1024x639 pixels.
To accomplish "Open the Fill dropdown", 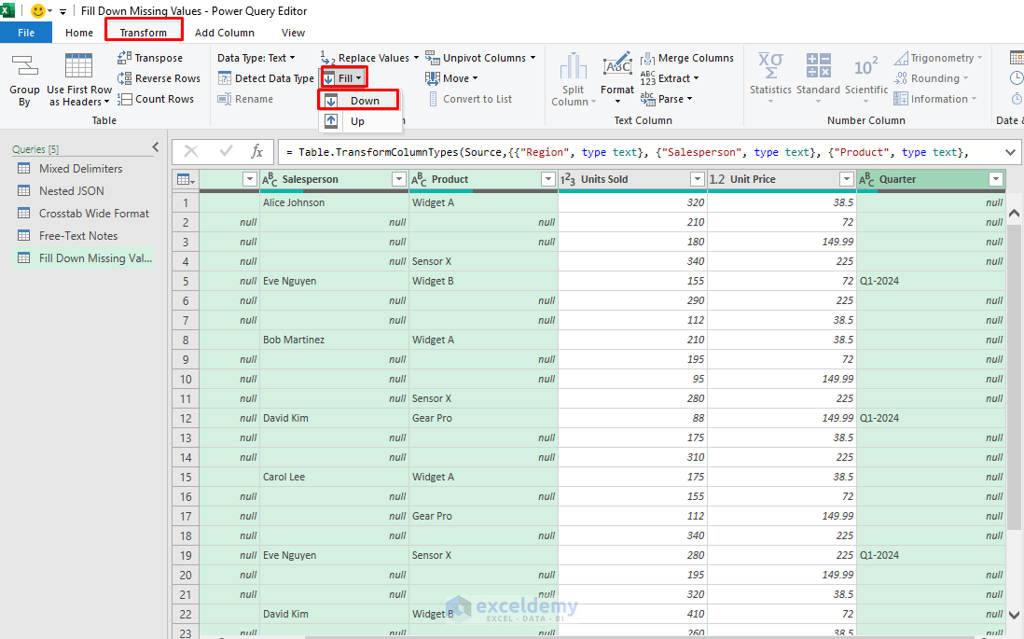I will coord(343,78).
